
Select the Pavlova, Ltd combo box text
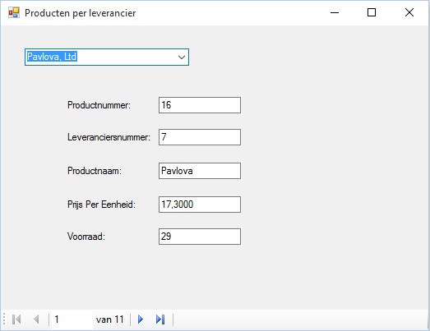pos(52,57)
